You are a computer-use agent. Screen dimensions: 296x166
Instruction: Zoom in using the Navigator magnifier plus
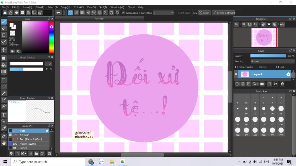pyautogui.click(x=244, y=24)
